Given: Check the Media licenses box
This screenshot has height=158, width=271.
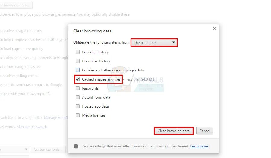Looking at the screenshot, I should coord(77,115).
